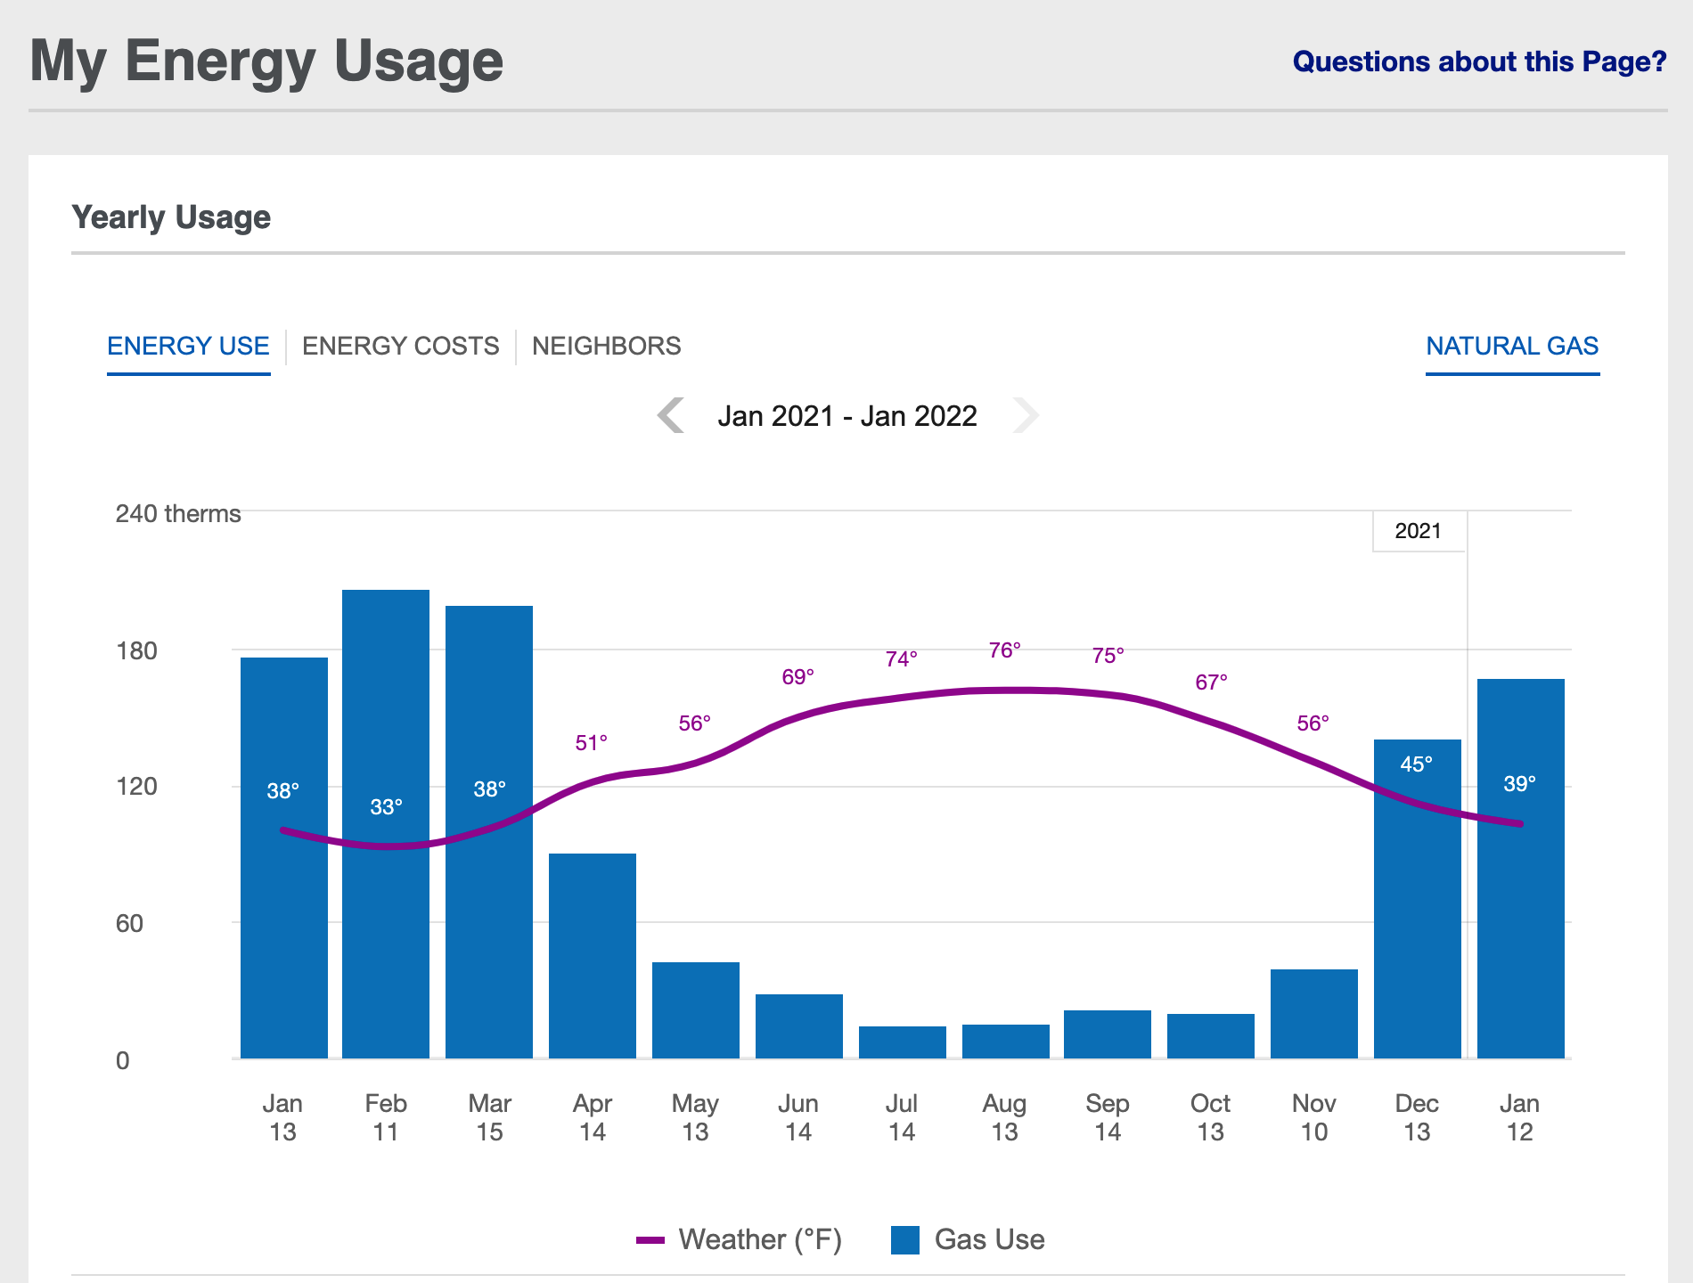1693x1283 pixels.
Task: Go to the previous date range arrow
Action: click(x=671, y=415)
